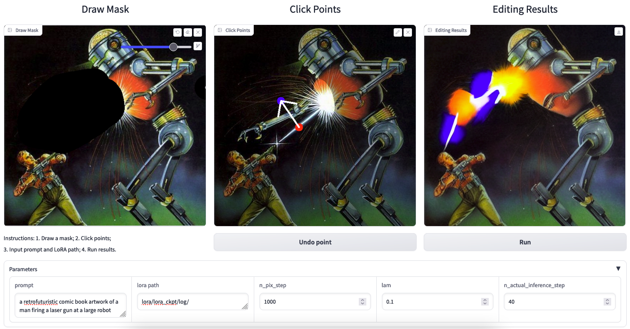Click the Draw Mask label image icon
Screen dimensions: 630x329
coord(10,30)
